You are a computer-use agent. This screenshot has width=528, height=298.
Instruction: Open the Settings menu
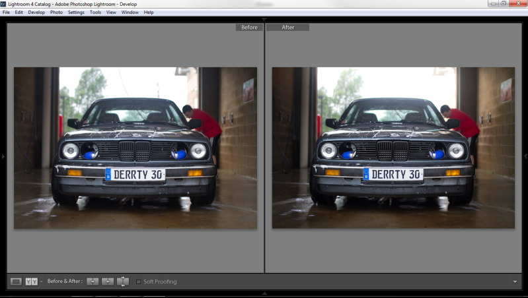[x=76, y=12]
